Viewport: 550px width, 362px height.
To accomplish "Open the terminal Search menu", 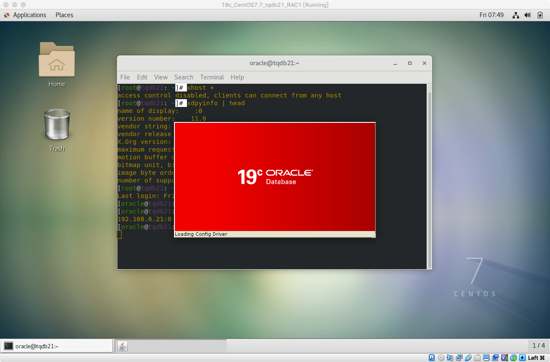I will 184,77.
